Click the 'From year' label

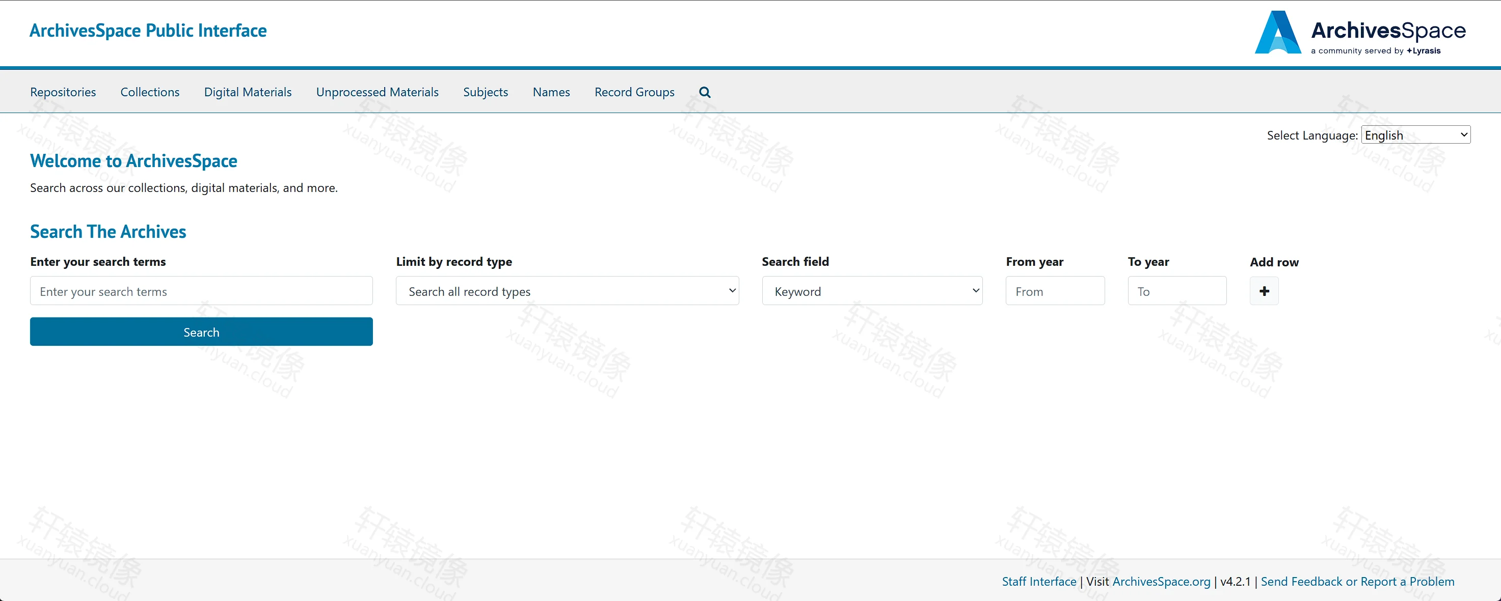1034,261
